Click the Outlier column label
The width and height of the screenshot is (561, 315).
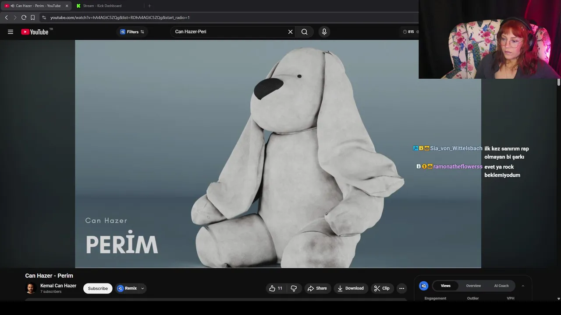point(473,298)
